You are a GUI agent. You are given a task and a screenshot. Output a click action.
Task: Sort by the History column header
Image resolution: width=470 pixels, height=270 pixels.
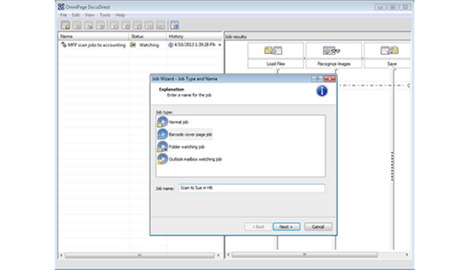click(194, 36)
